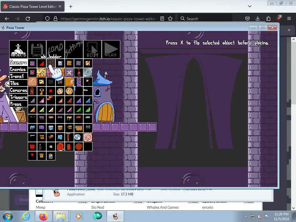The height and width of the screenshot is (222, 296).
Task: Select the Enemies category tab
Action: click(18, 69)
